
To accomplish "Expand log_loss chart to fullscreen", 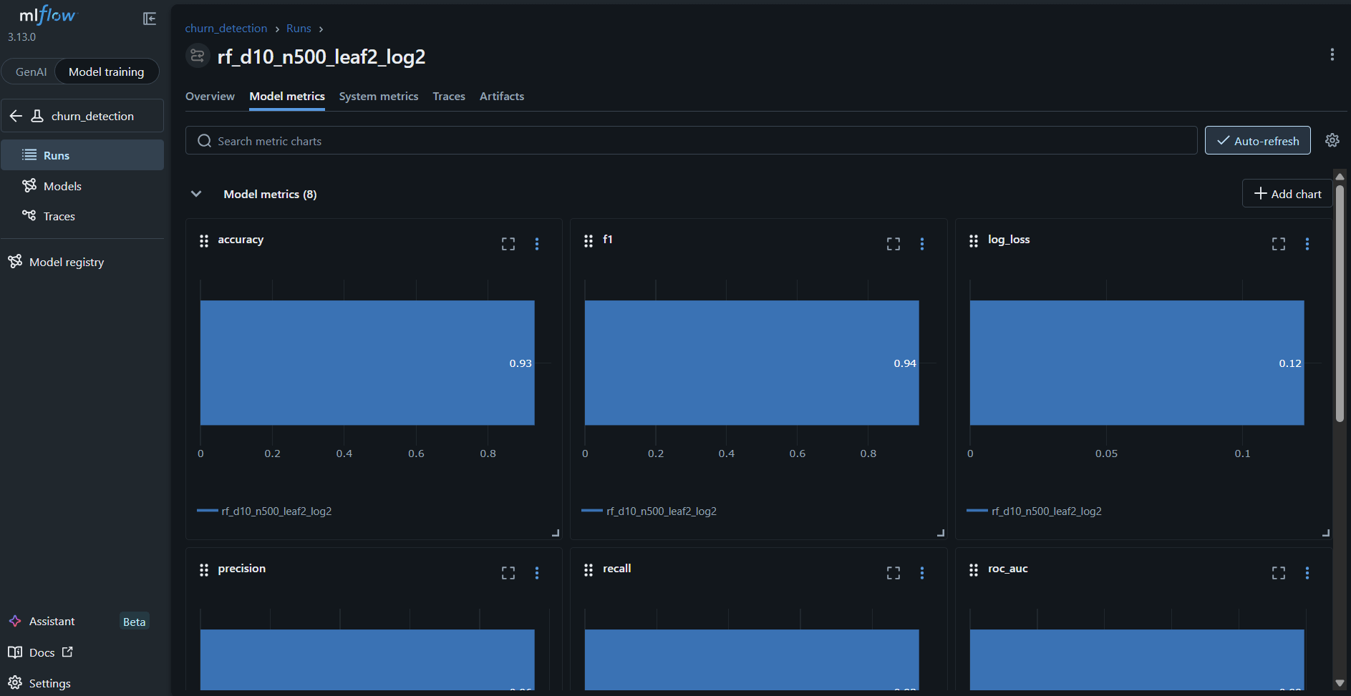I will [1279, 244].
